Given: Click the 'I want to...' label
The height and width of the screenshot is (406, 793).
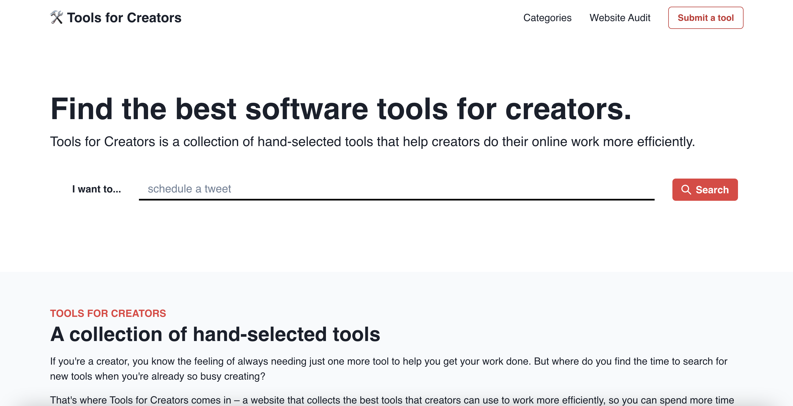Looking at the screenshot, I should coord(96,189).
